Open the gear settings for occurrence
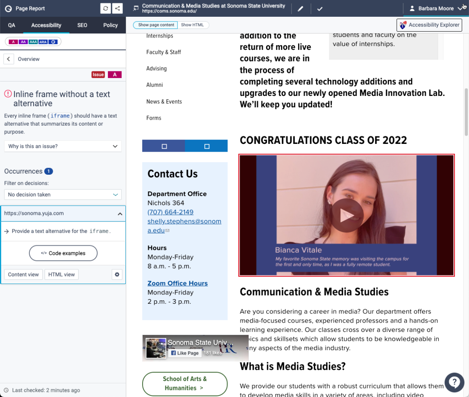Screen dimensions: 469x397 [117, 275]
